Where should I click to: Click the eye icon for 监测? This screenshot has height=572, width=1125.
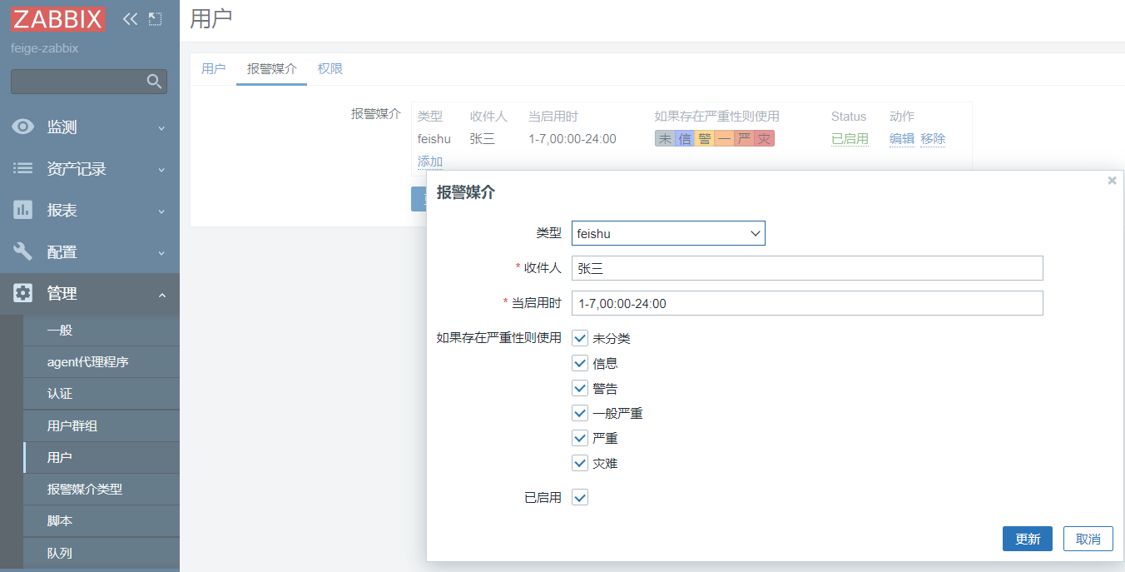23,127
